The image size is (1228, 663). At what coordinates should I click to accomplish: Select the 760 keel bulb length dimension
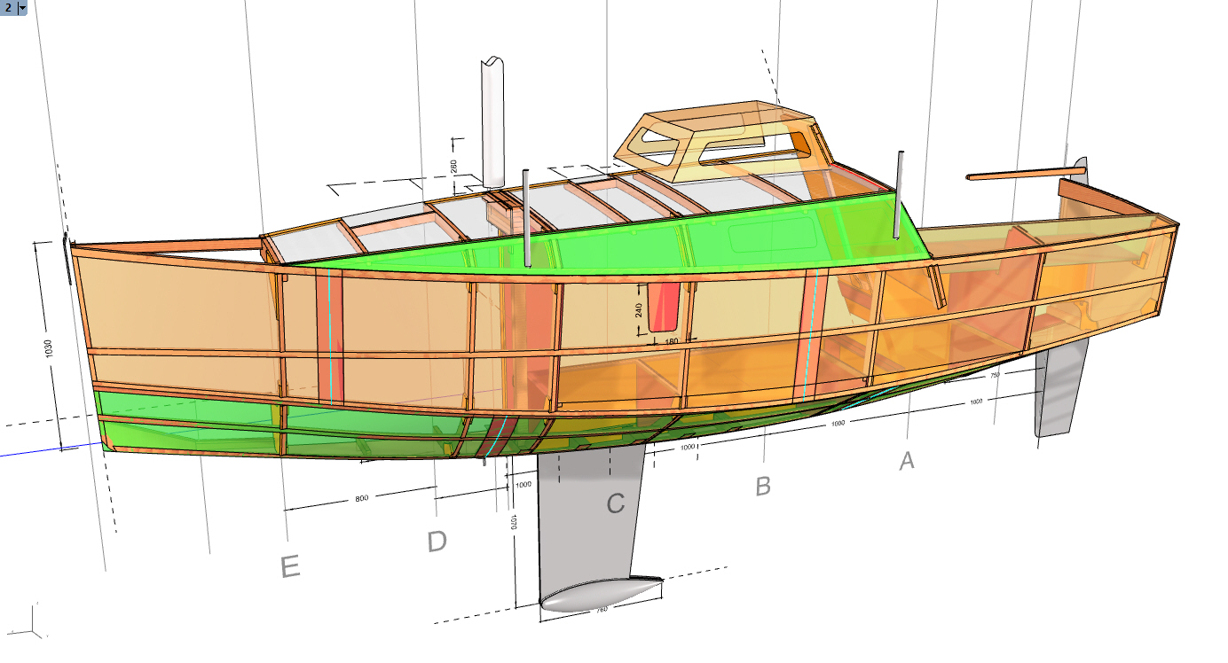pos(601,609)
